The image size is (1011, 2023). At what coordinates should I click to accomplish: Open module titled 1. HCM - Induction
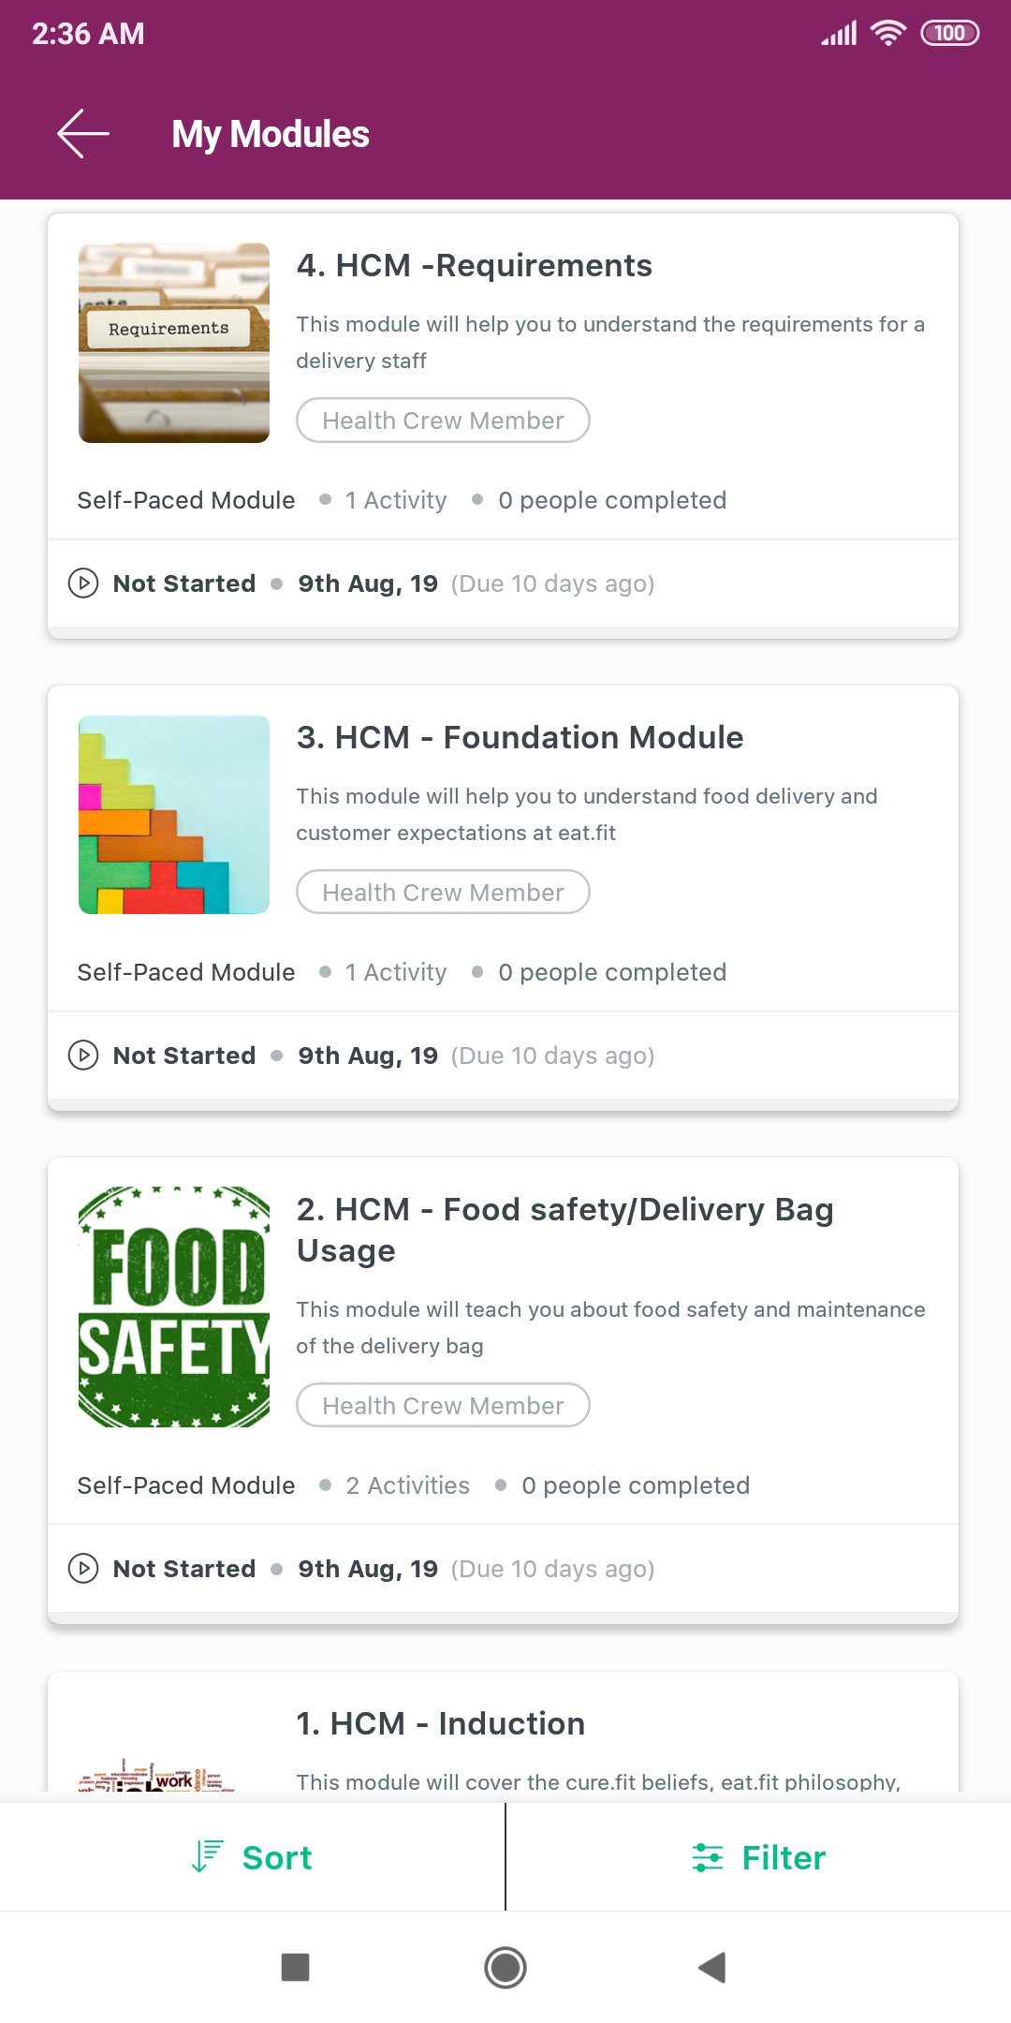pyautogui.click(x=440, y=1724)
